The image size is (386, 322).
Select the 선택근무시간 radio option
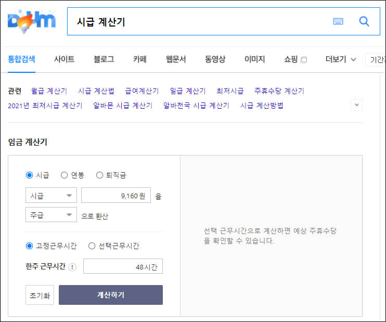click(92, 246)
